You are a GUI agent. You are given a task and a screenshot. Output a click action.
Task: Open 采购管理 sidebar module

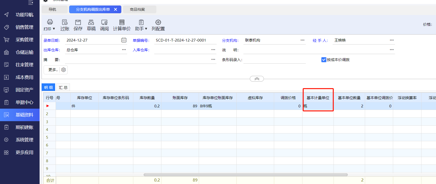coord(20,40)
